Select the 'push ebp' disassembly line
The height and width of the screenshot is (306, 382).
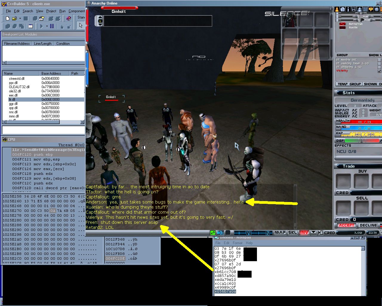48,154
